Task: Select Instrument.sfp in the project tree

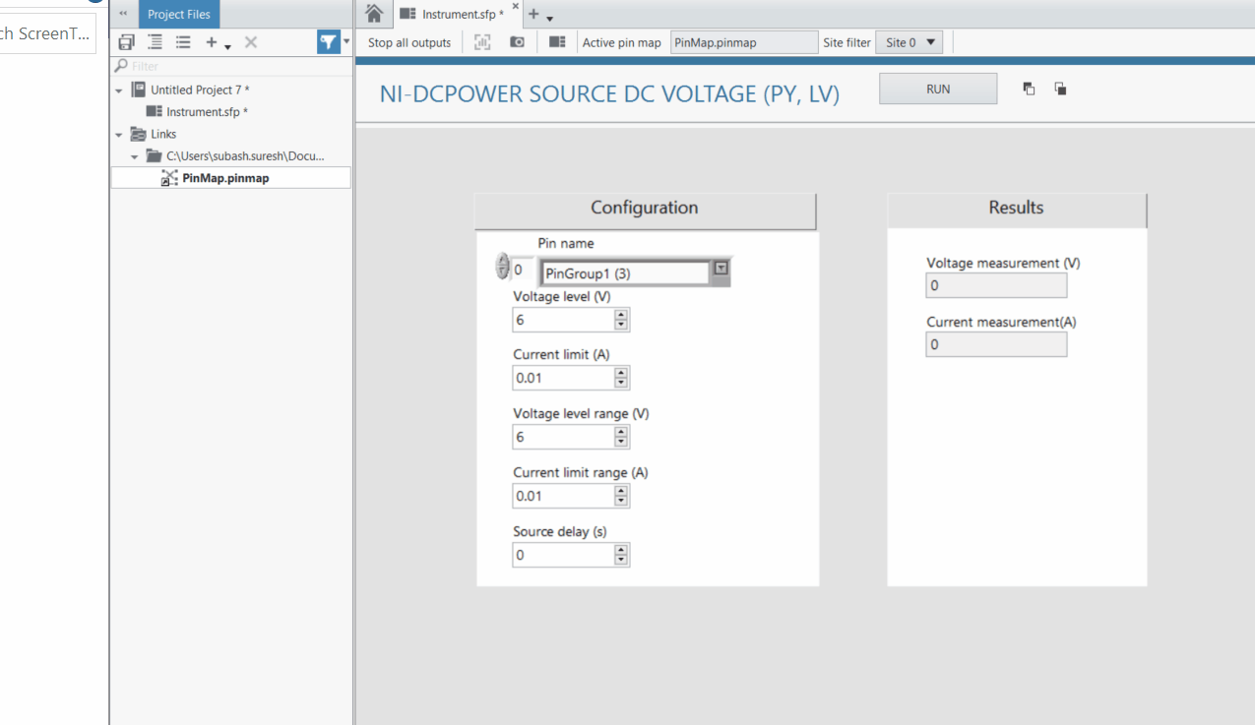Action: 207,112
